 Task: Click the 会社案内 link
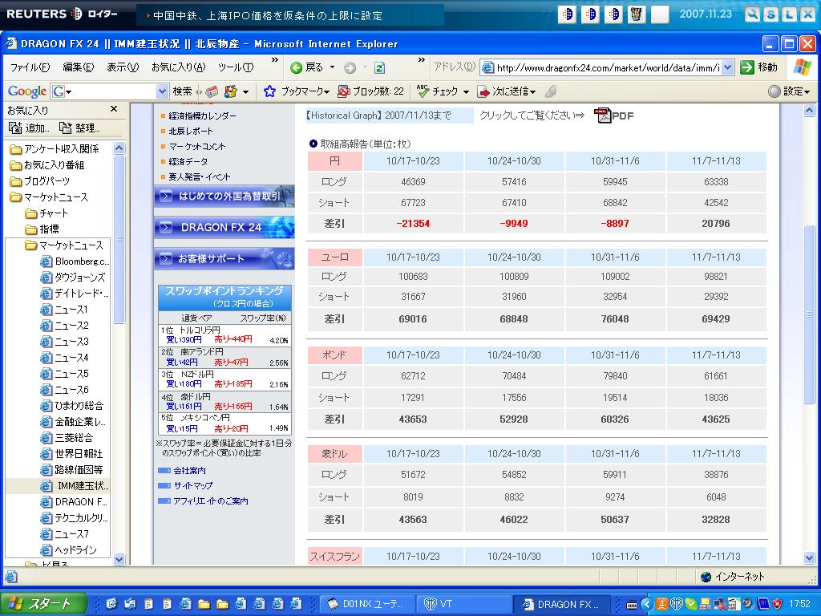pos(189,470)
